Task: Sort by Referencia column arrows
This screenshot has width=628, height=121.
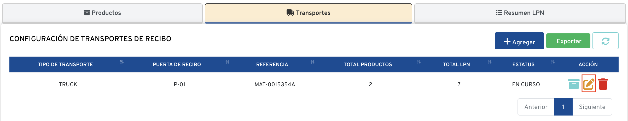Action: tap(312, 62)
